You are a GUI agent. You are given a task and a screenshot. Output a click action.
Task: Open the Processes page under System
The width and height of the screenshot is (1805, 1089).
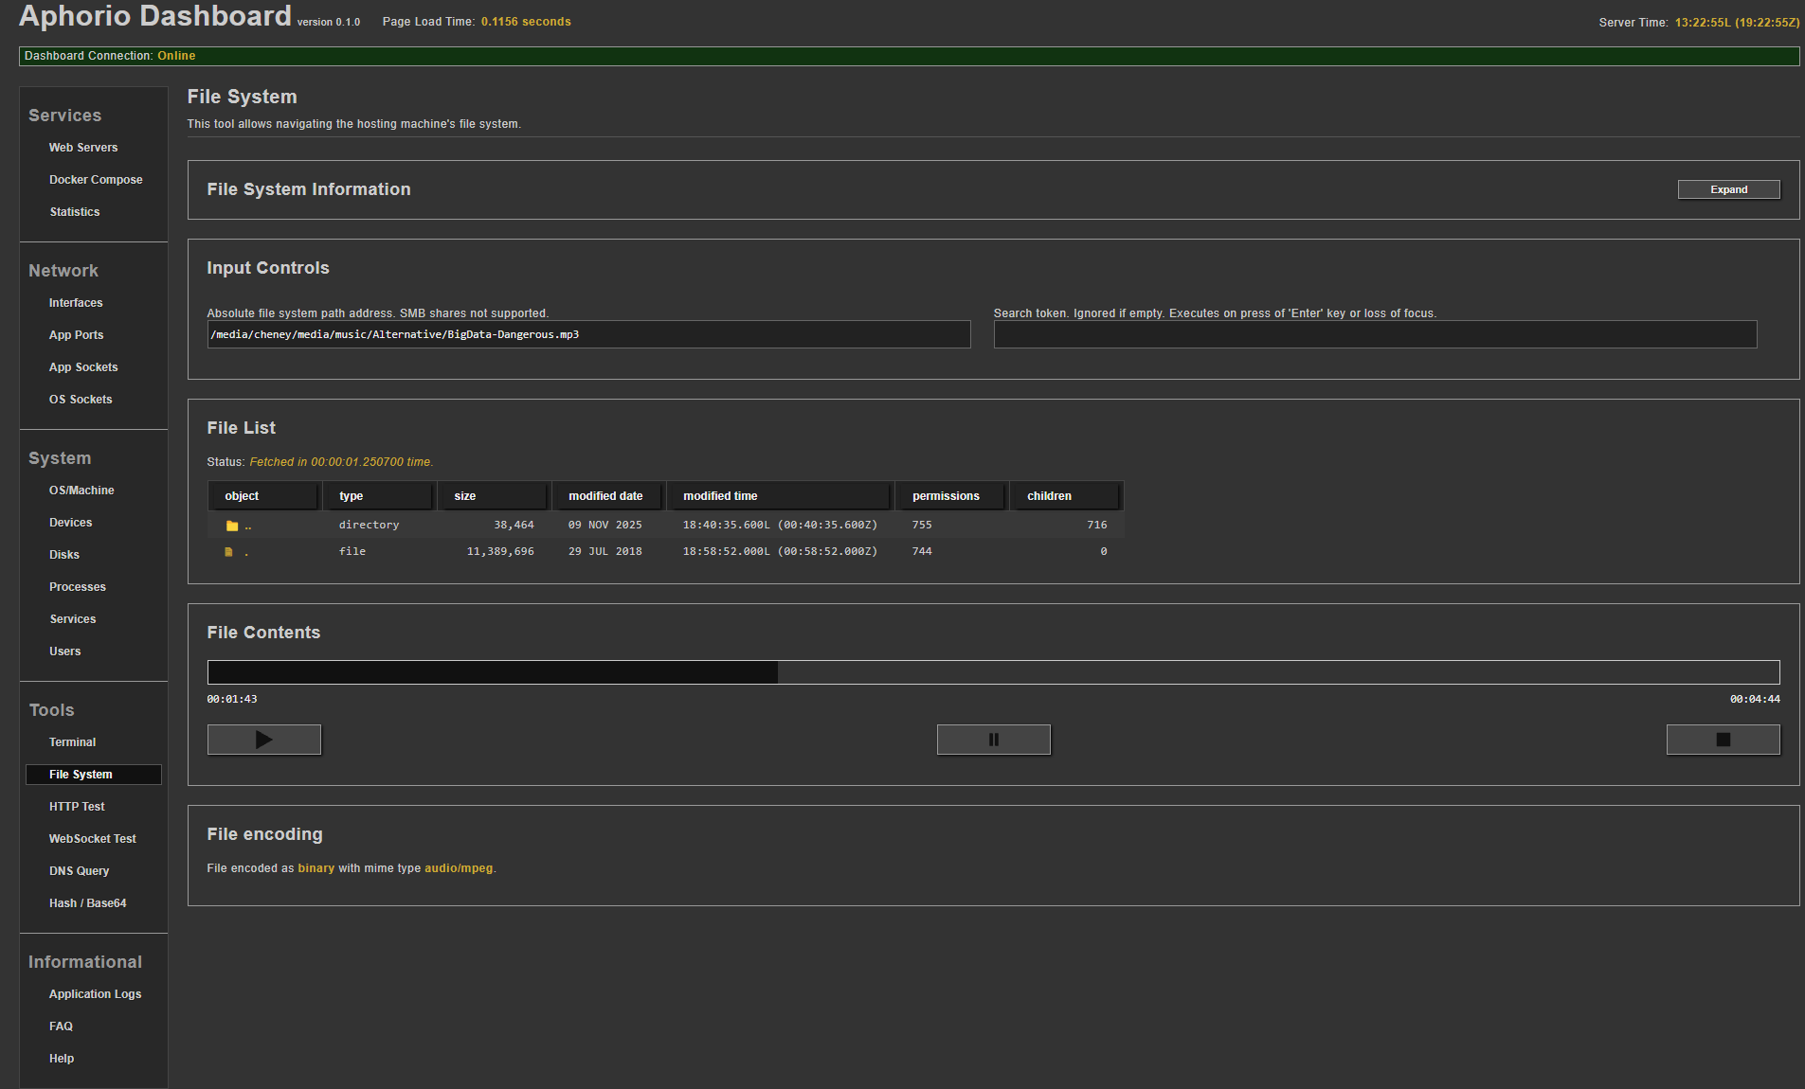(x=78, y=587)
